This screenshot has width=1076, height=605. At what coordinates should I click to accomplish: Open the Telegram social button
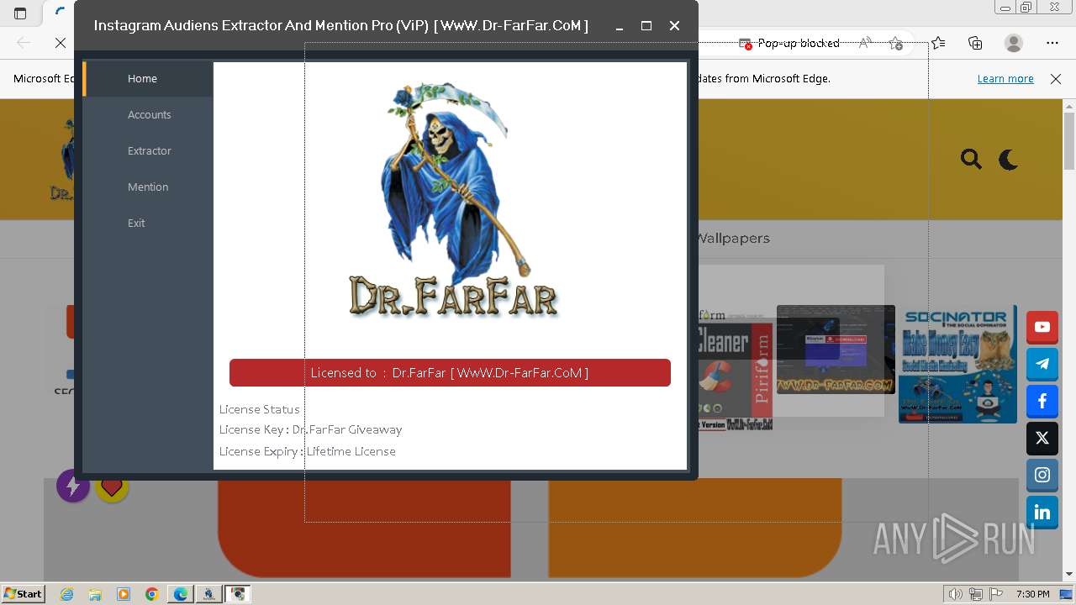click(1042, 364)
